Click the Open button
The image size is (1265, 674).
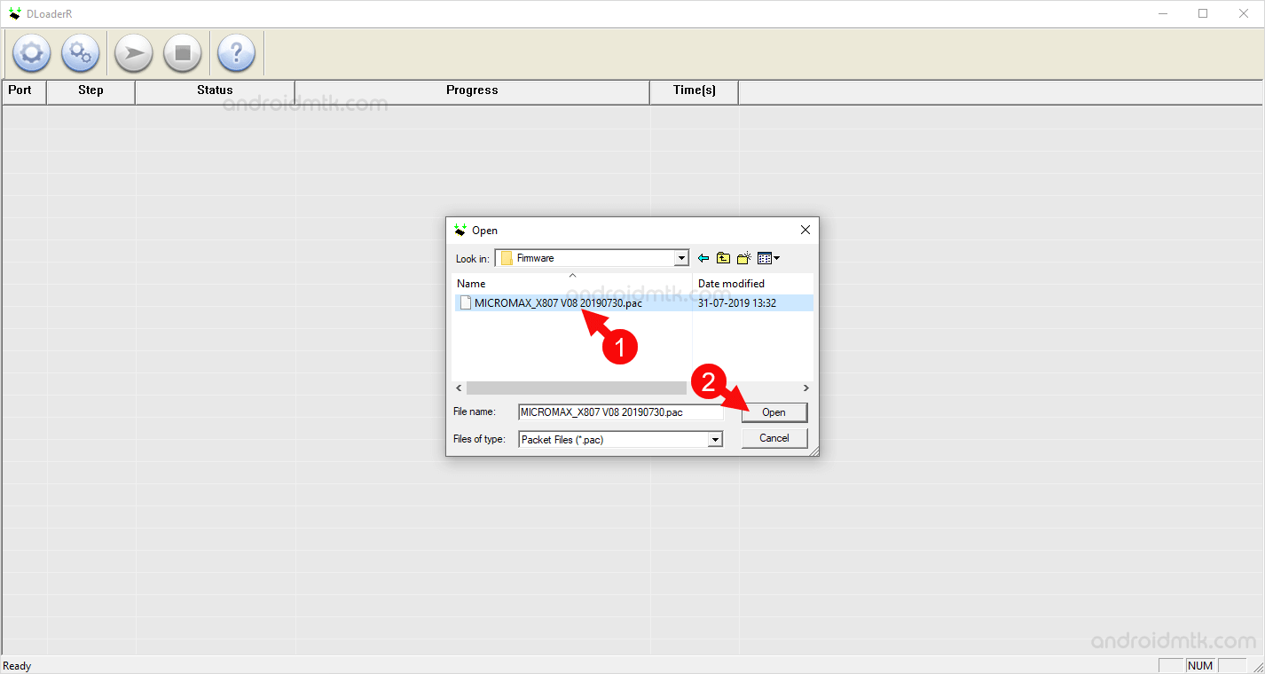click(x=774, y=412)
